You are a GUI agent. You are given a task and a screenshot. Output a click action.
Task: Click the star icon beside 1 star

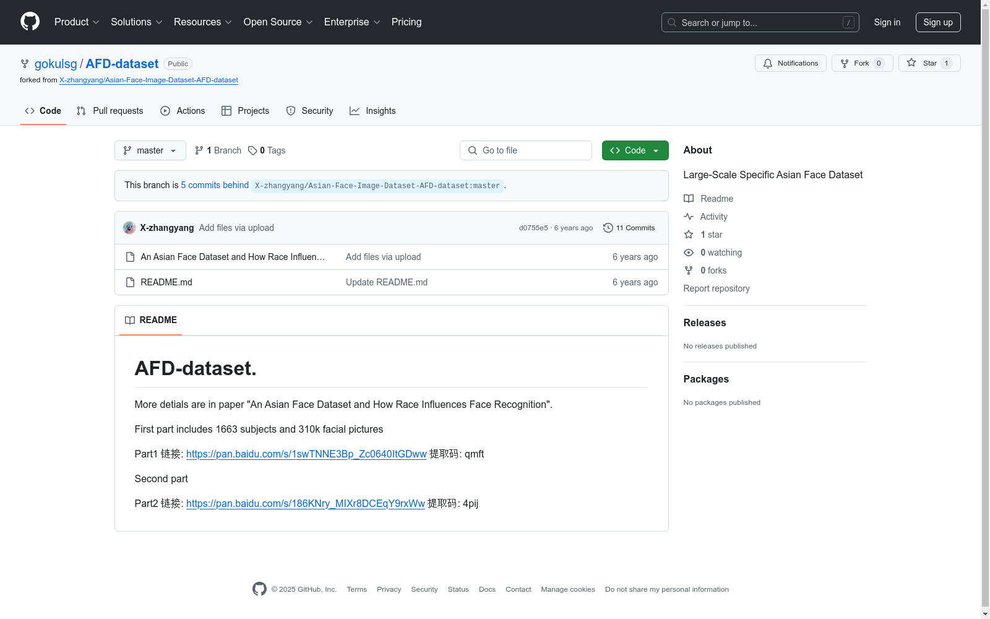tap(689, 235)
